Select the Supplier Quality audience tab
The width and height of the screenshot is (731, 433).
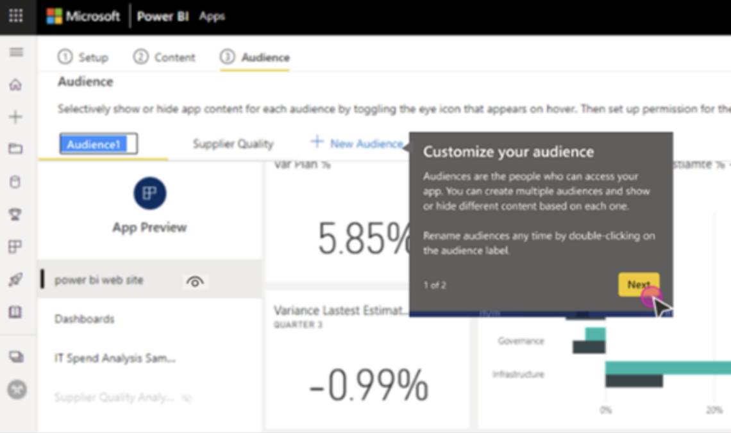click(233, 143)
